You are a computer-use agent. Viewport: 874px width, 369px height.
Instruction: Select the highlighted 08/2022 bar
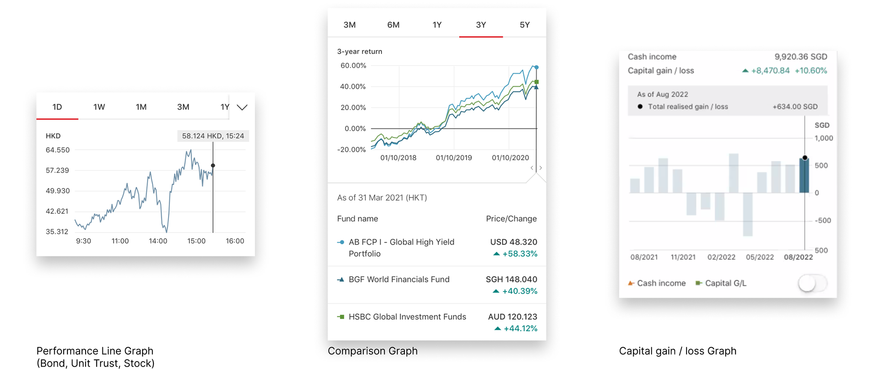pos(804,176)
